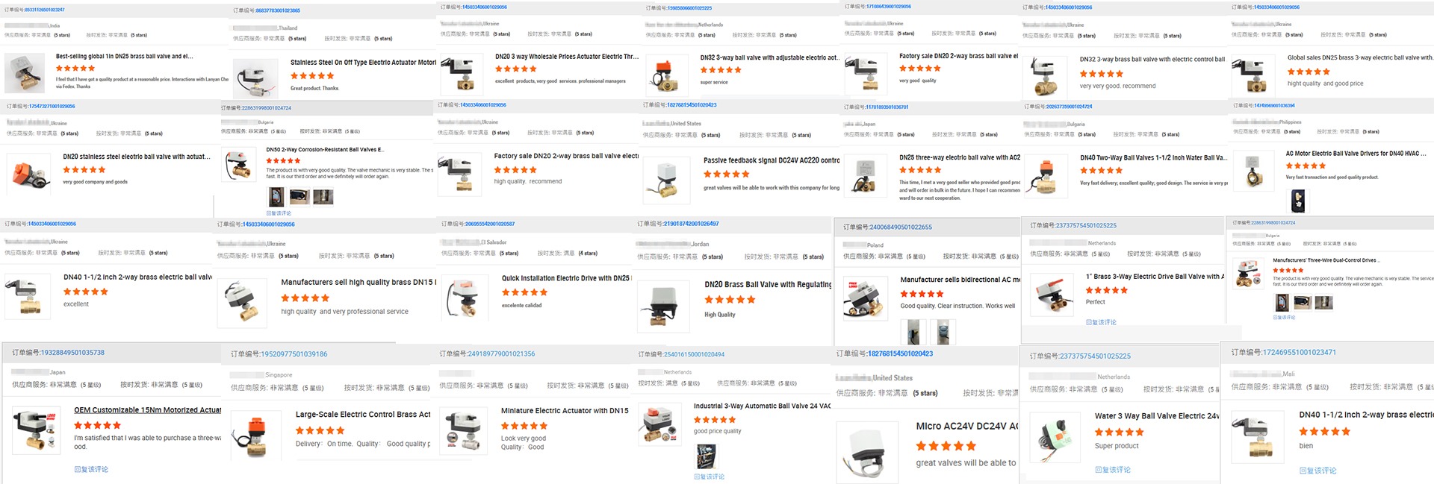Open order number 249189779001021356
Screen dimensions: 1434x484
[x=501, y=353]
